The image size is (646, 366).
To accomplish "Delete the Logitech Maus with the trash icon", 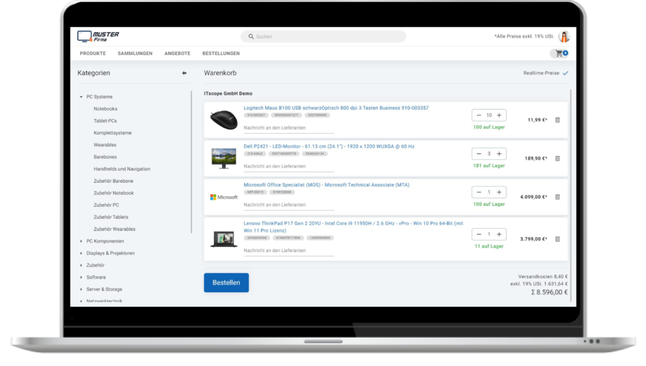I will [x=558, y=118].
